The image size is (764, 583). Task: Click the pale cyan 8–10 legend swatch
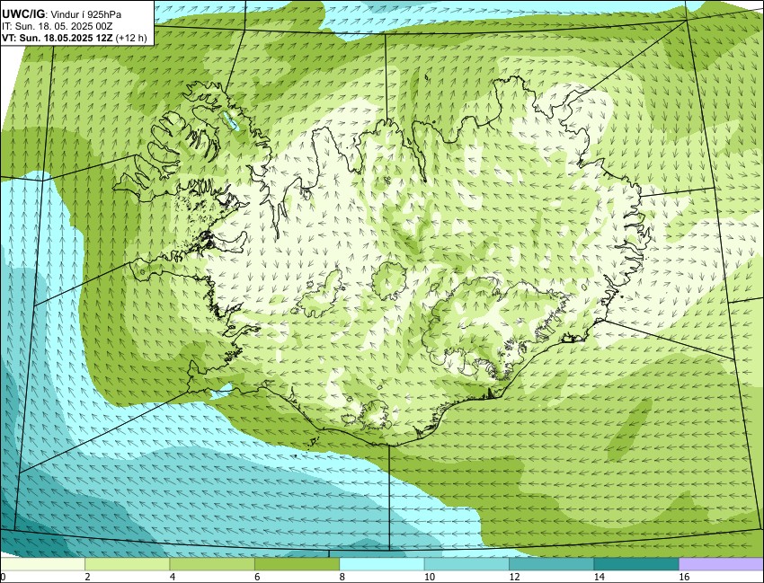click(381, 564)
